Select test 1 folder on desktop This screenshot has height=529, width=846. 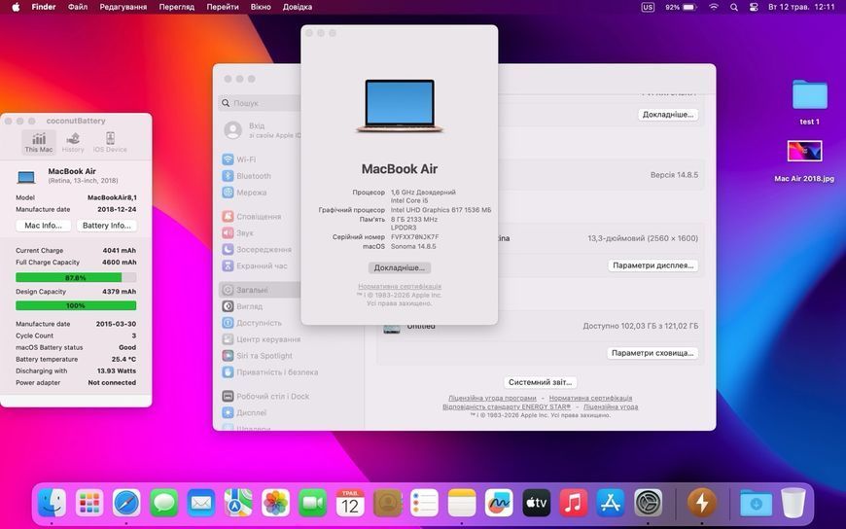pyautogui.click(x=809, y=102)
